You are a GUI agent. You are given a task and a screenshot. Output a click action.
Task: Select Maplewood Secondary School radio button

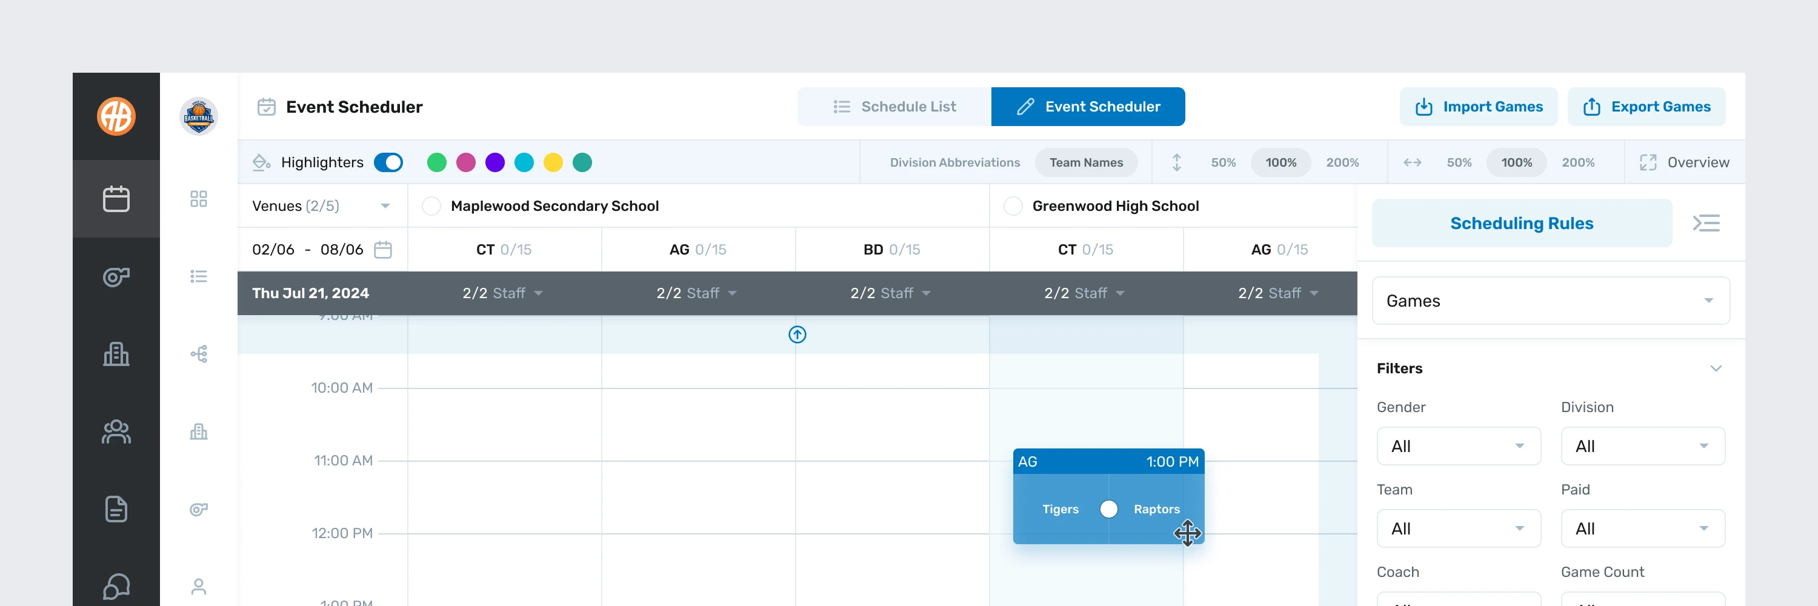pos(431,206)
